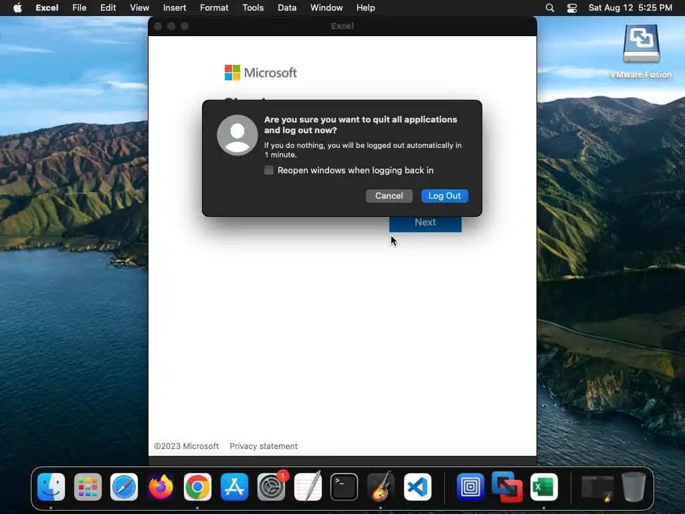Launch Firefox from the Dock

pyautogui.click(x=161, y=487)
